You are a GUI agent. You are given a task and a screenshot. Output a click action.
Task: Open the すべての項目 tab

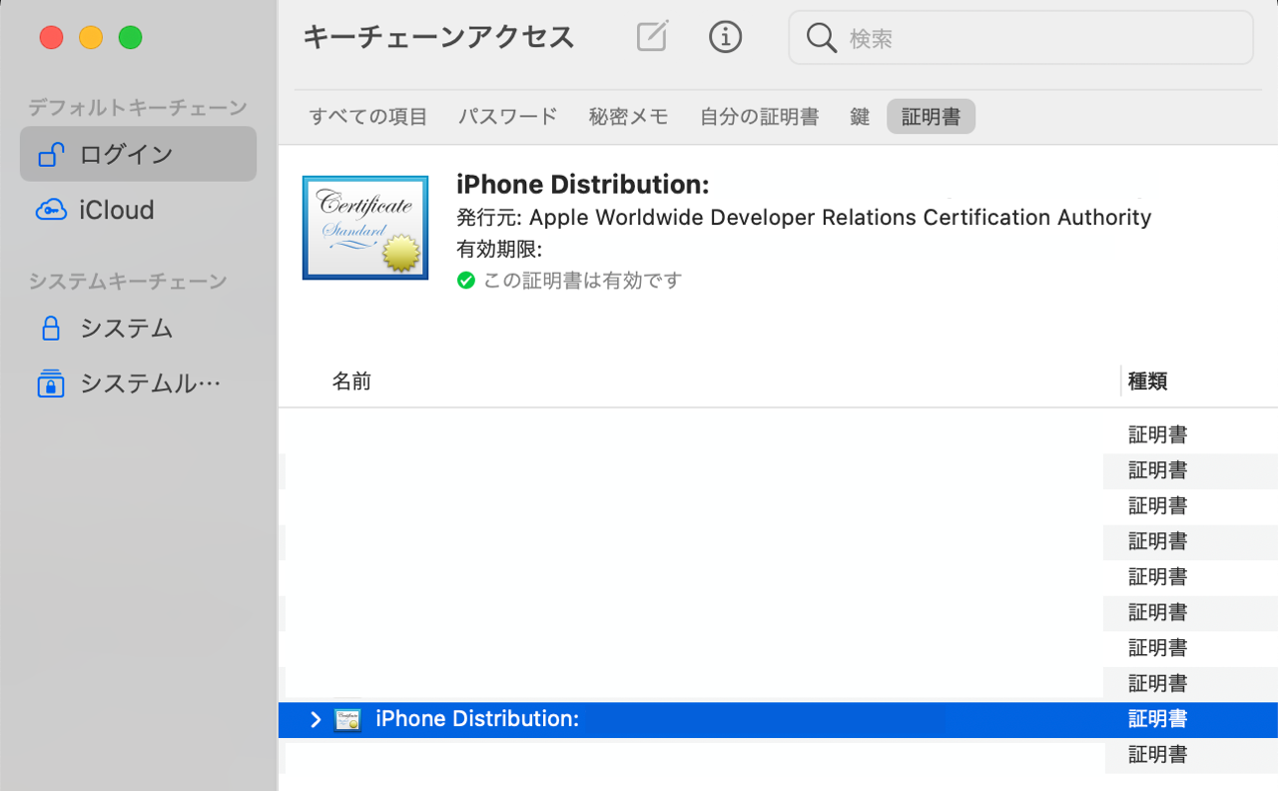coord(370,116)
